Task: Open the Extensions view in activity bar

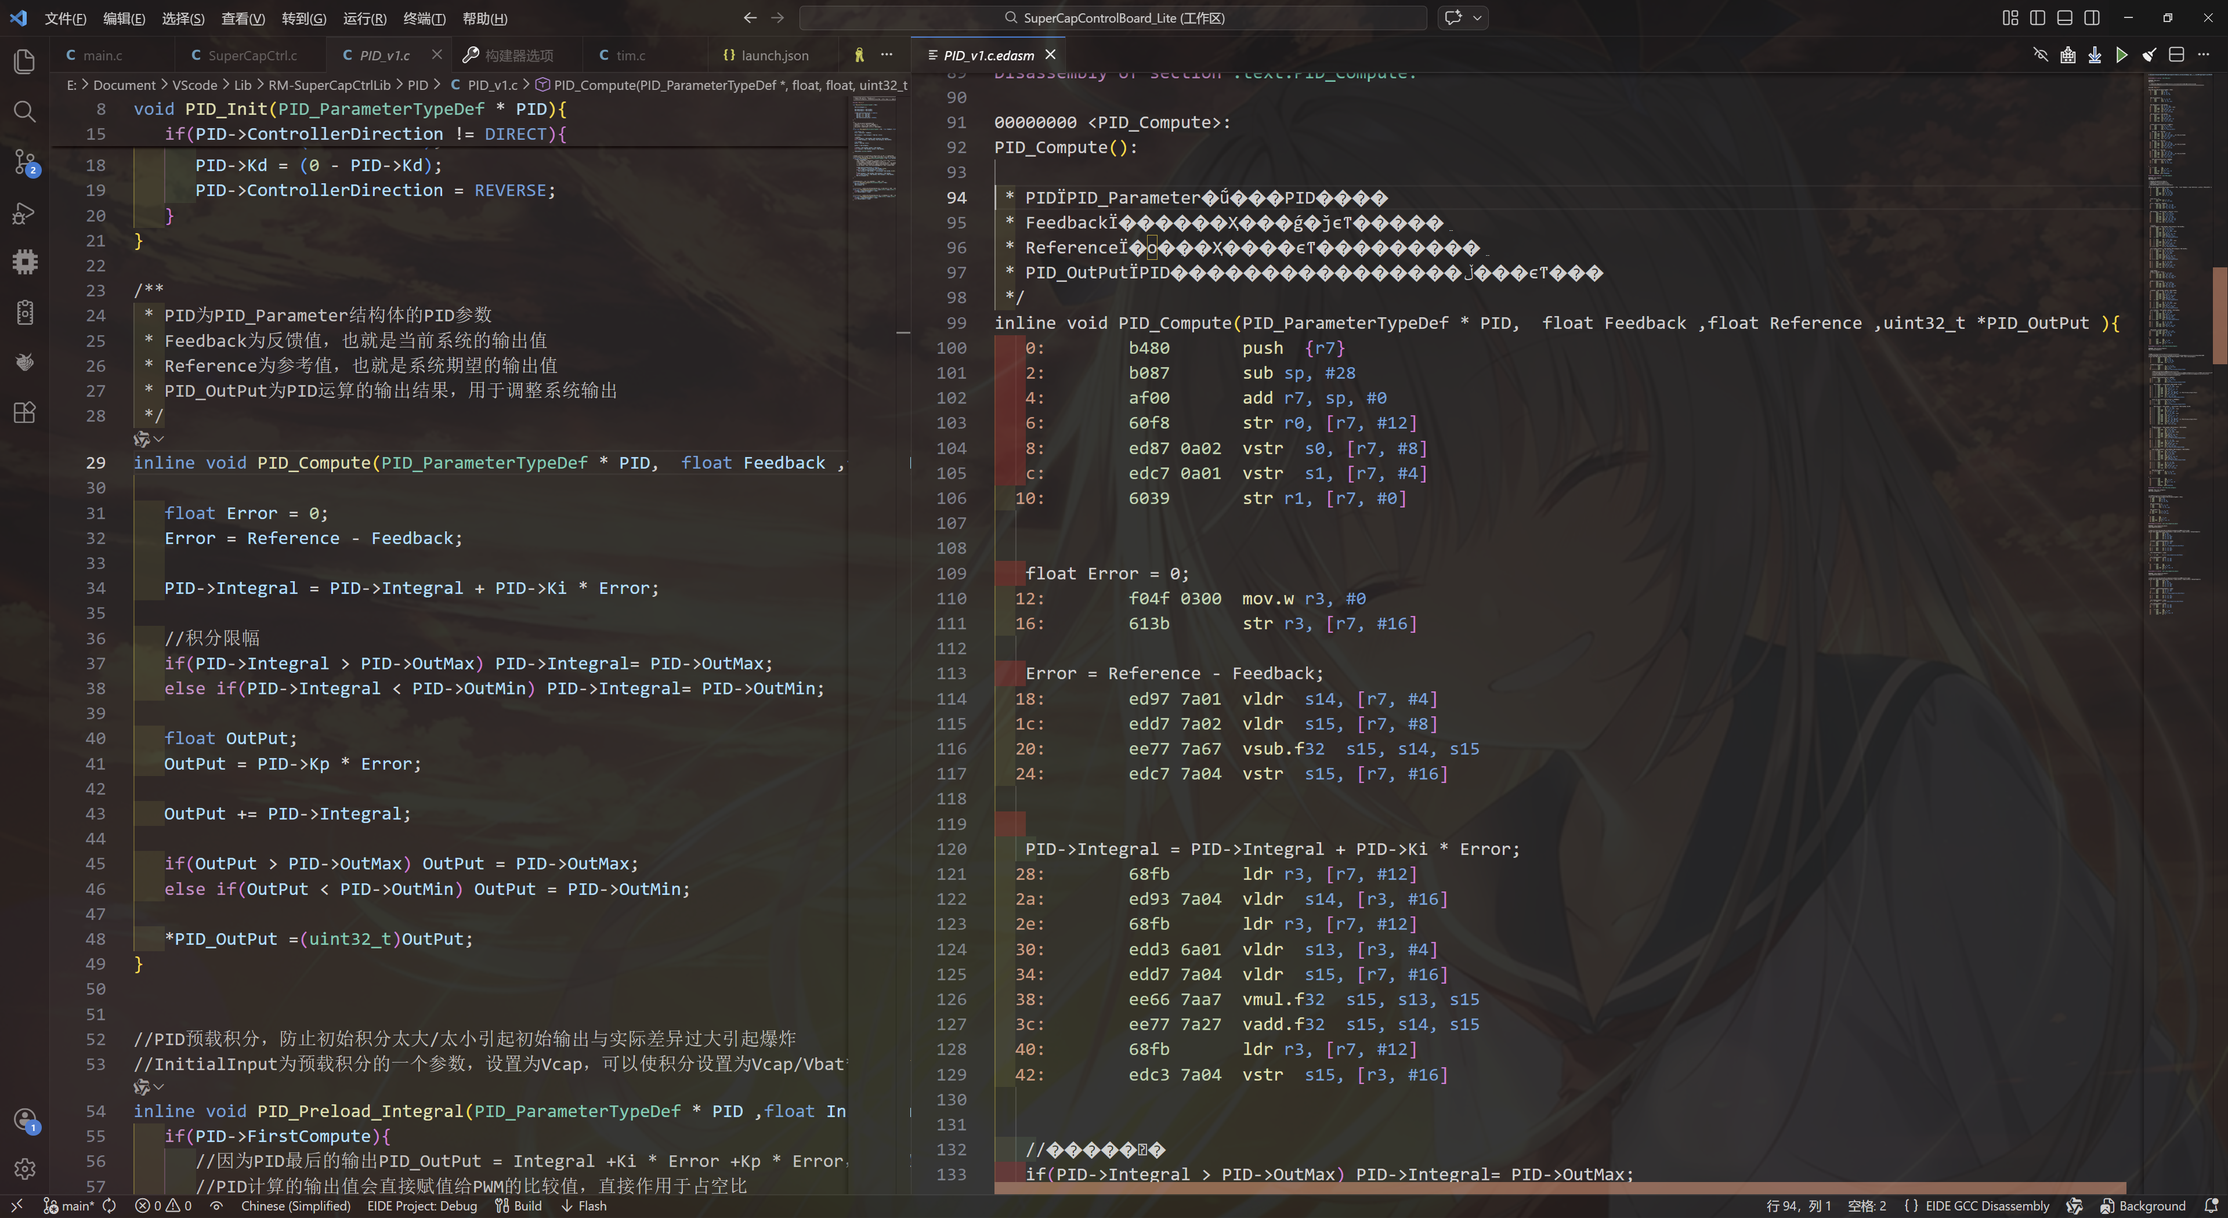Action: click(24, 412)
